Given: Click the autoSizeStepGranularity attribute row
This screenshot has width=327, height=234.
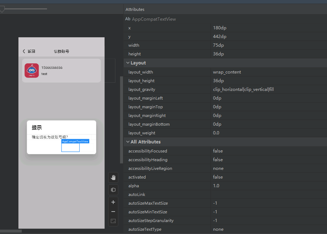Looking at the screenshot, I should (225, 221).
